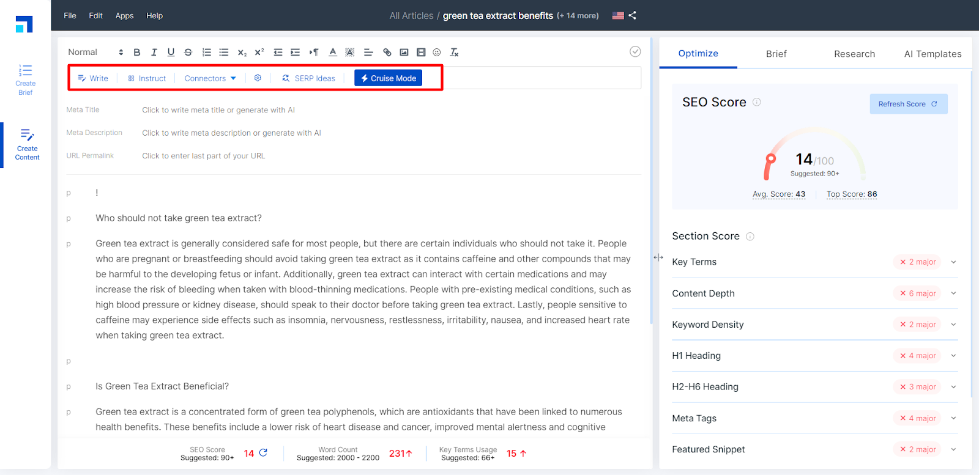This screenshot has width=979, height=475.
Task: Insert a hyperlink
Action: (x=387, y=53)
